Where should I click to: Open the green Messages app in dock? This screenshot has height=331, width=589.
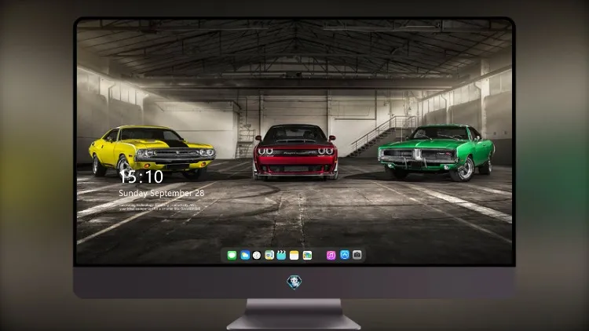232,255
